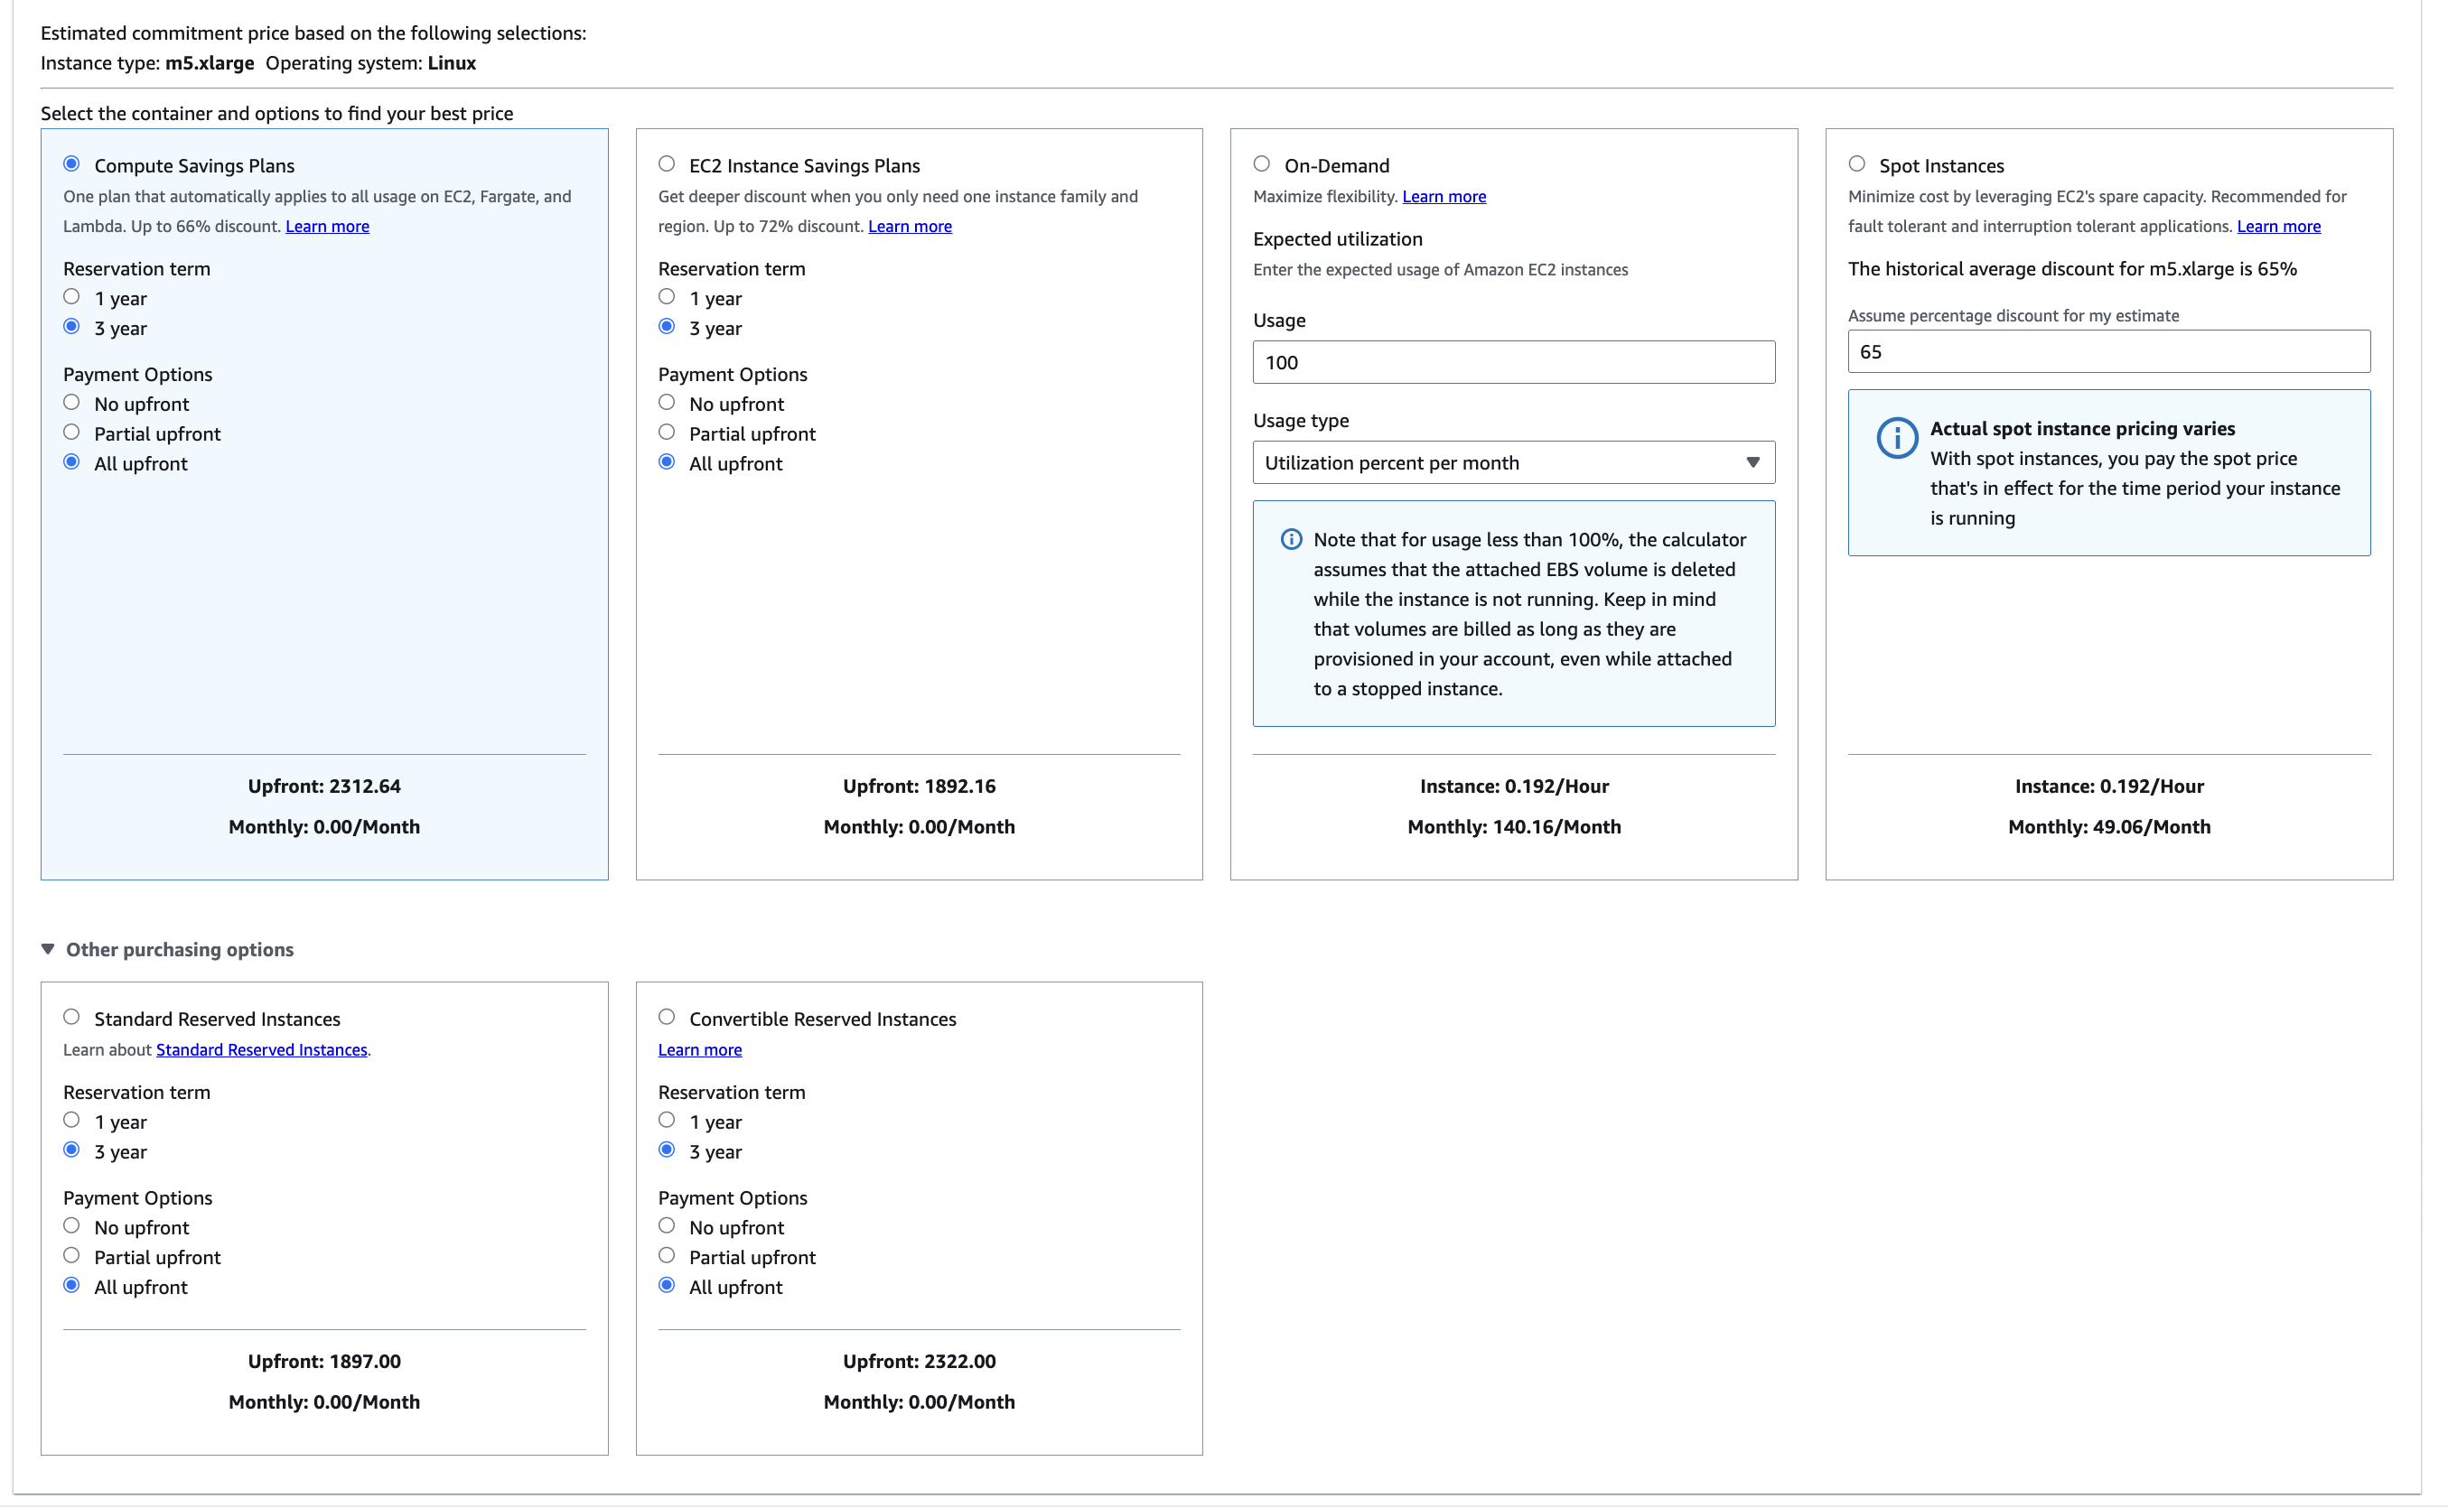The height and width of the screenshot is (1508, 2448).
Task: Set Compute Savings Plans term to 3 year
Action: 72,326
